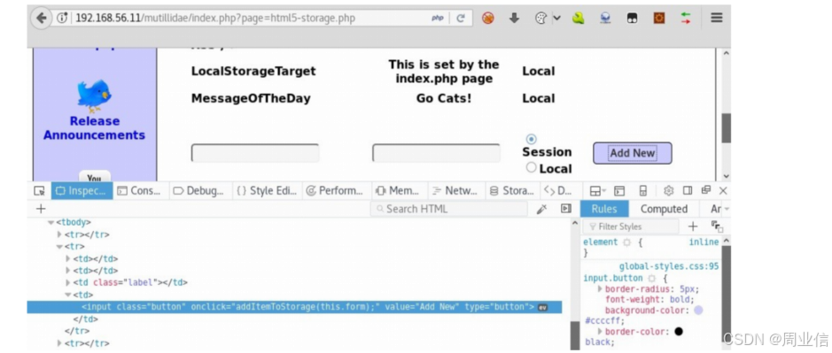Screen dimensions: 832x353
Task: Toggle the split console icon
Action: 619,191
